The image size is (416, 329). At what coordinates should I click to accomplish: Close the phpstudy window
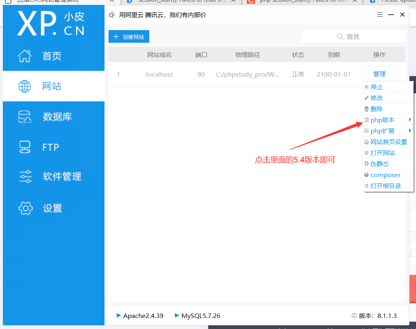coord(402,15)
